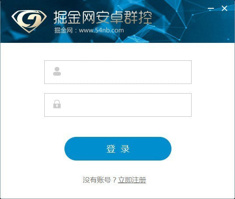Viewport: 235px width, 199px height.
Task: Click the 录 character on login button
Action: 125,149
